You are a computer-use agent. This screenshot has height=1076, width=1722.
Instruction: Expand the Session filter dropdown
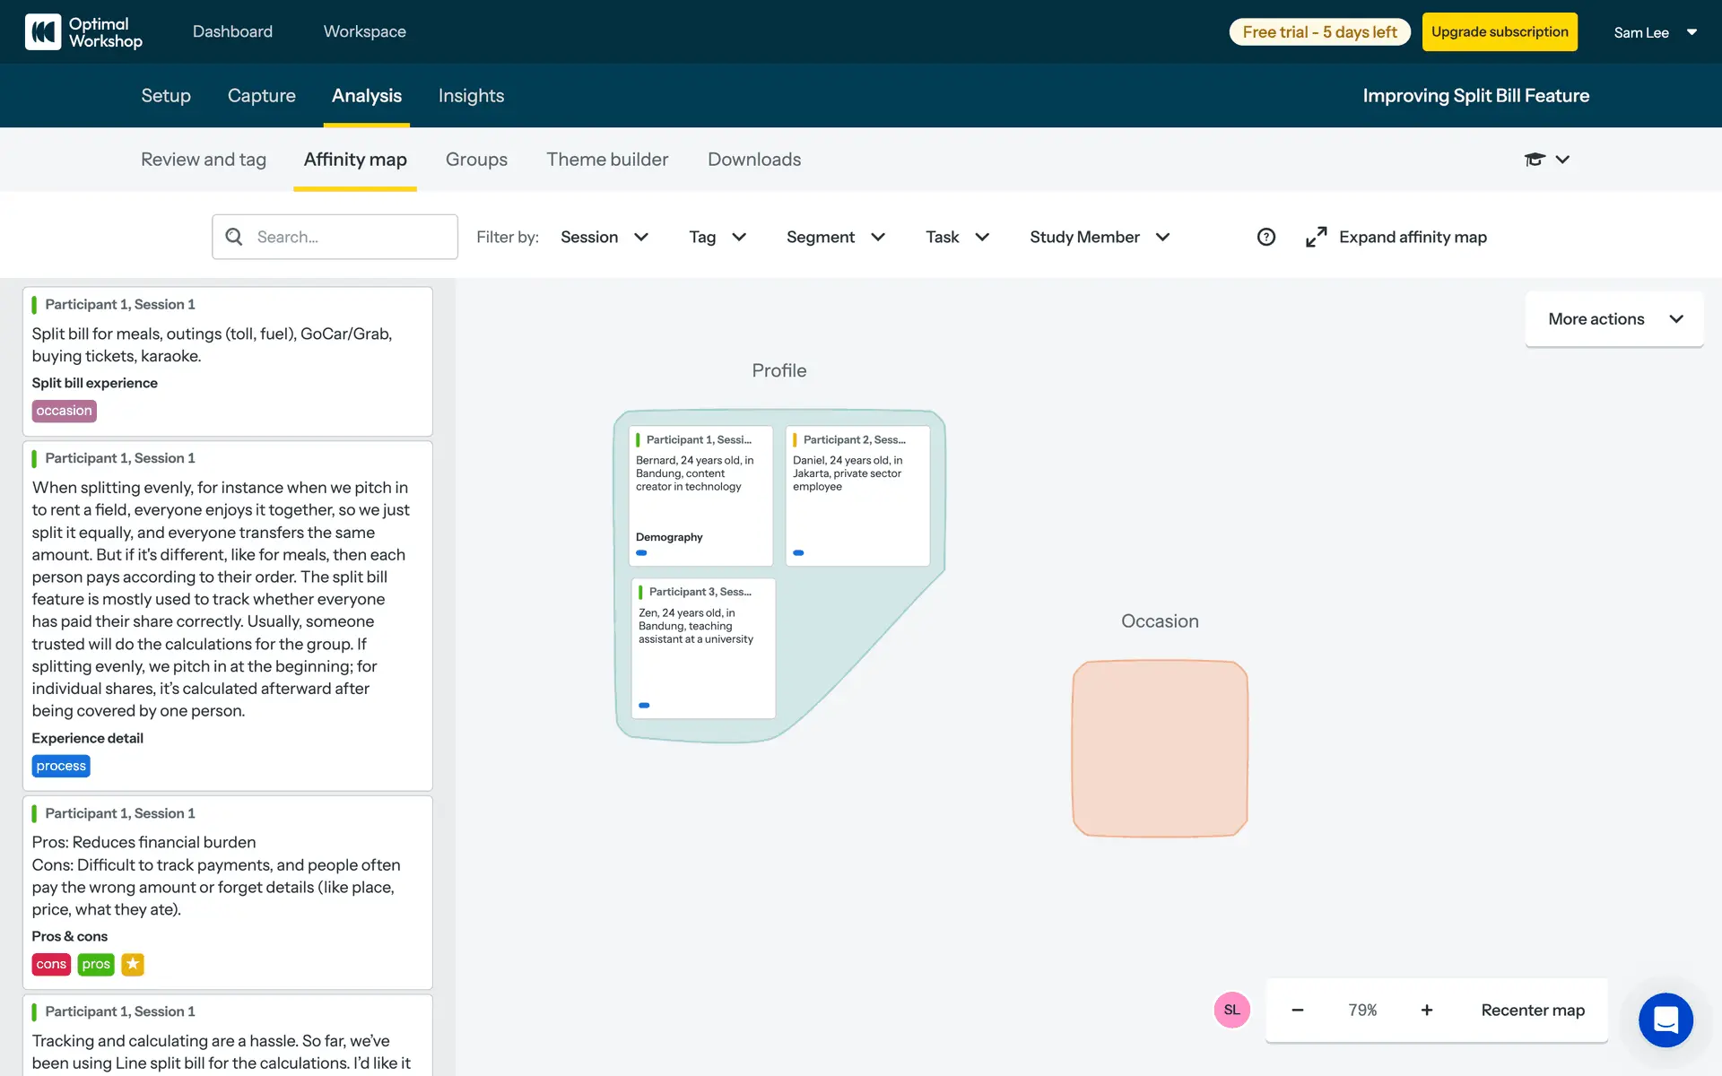click(604, 237)
